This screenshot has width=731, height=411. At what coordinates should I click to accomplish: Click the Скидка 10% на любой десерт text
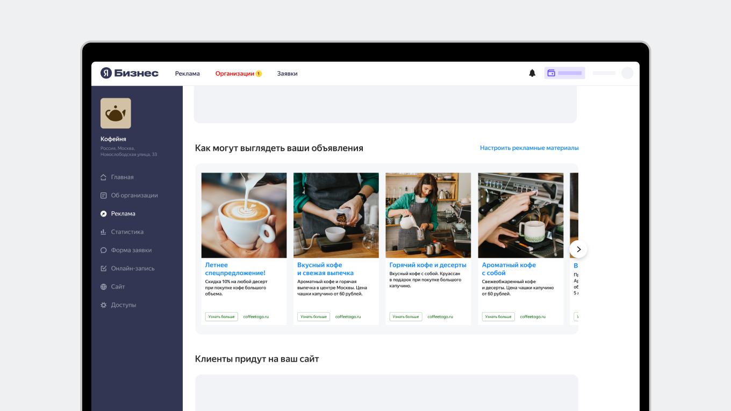click(236, 288)
